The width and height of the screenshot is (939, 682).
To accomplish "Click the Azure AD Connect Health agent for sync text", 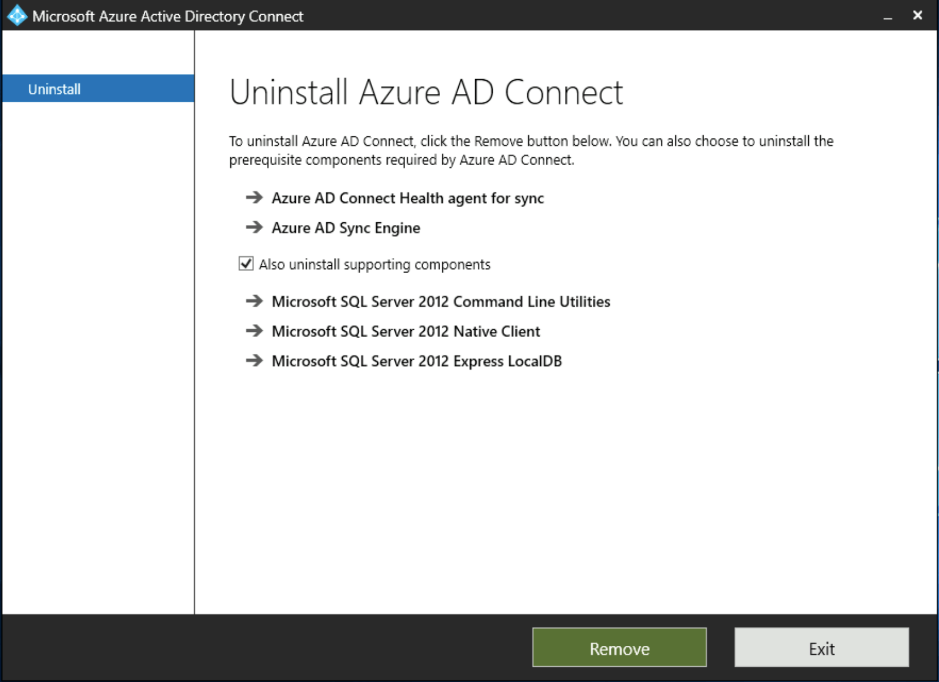I will [x=407, y=198].
